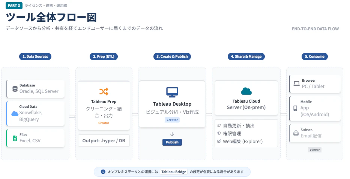Click the Viewer badge
Viewport: 350px width, 179px height.
tap(314, 150)
